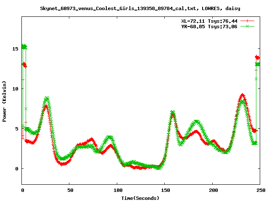Click the 250 tick label on time axis
269x202 pixels.
tap(260, 190)
